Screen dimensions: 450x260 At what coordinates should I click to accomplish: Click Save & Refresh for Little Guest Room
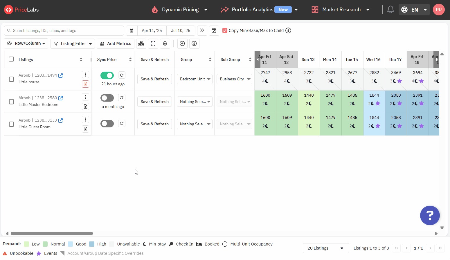[x=155, y=124]
